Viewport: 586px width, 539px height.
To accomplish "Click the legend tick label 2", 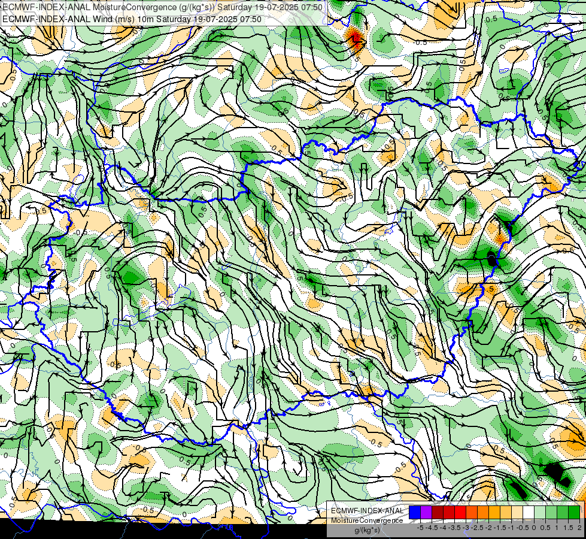I will pyautogui.click(x=579, y=528).
